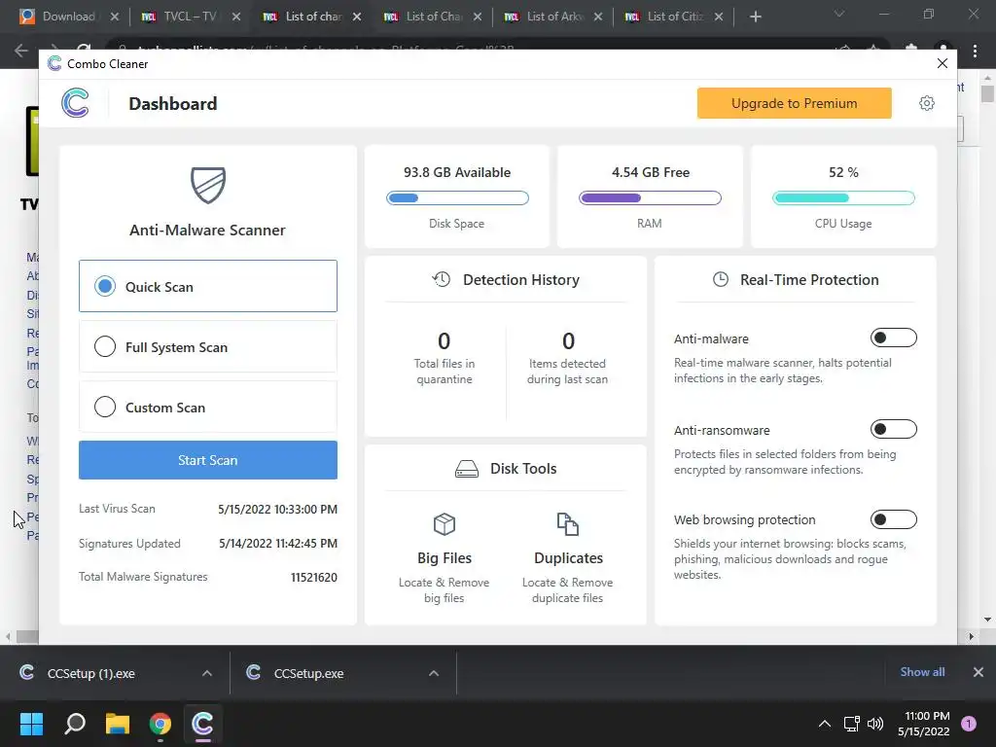996x747 pixels.
Task: Show hidden system tray icons
Action: tap(825, 724)
